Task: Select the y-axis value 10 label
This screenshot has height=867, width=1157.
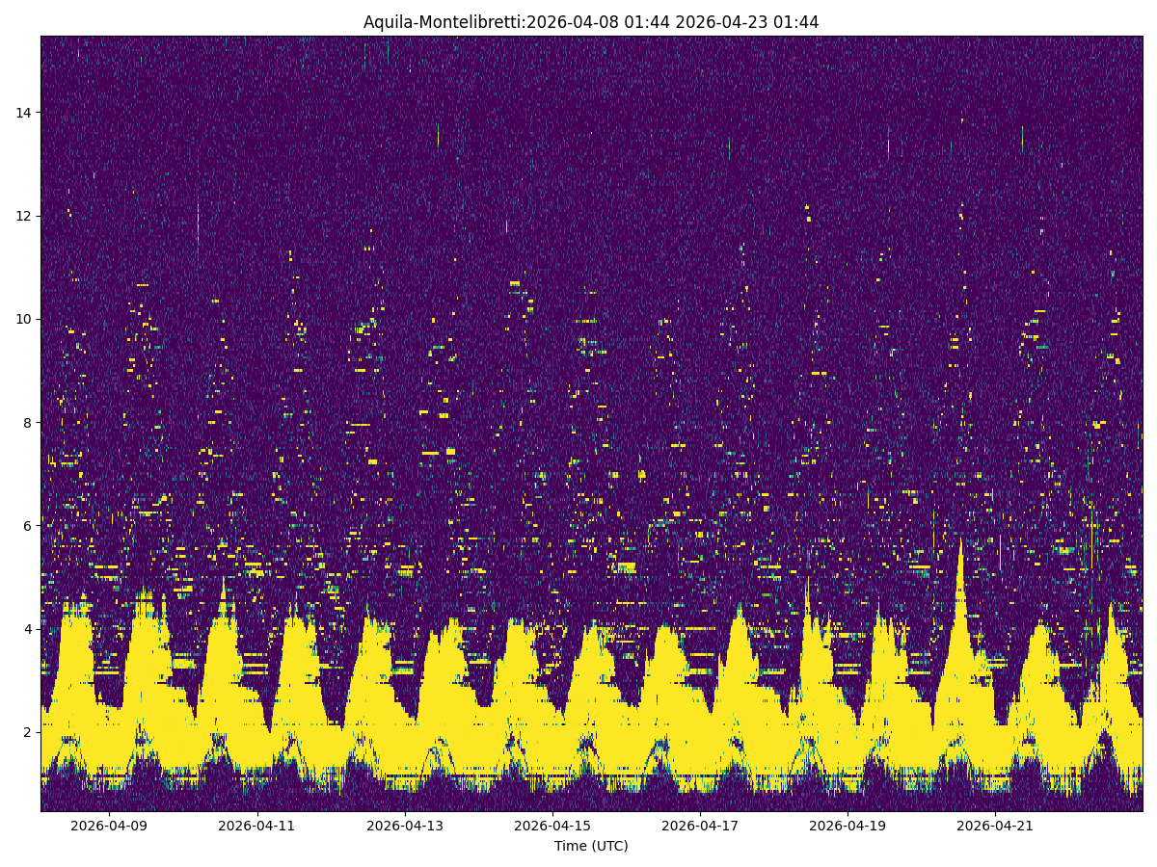Action: tap(24, 319)
